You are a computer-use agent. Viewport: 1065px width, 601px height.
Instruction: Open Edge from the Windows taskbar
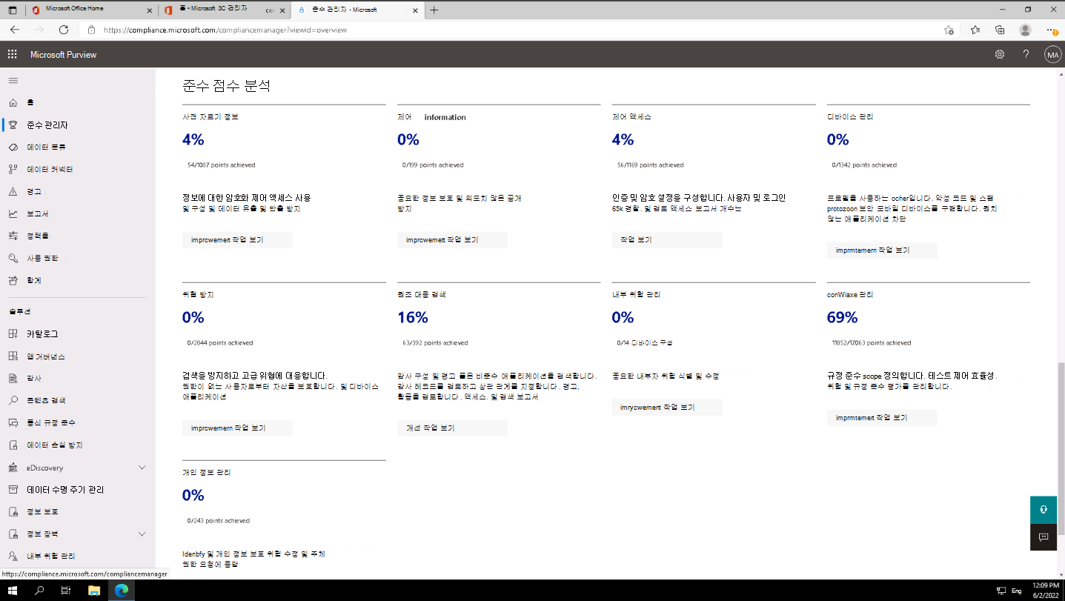point(121,591)
